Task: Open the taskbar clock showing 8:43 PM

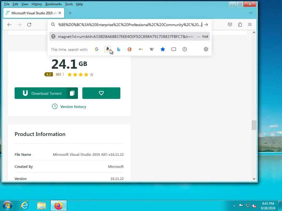Action: [x=268, y=206]
